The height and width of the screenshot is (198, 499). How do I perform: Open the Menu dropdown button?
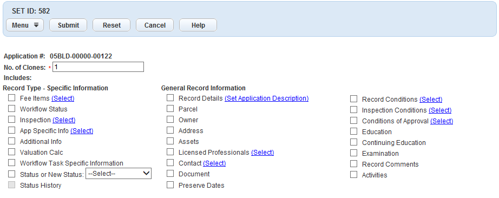[x=25, y=25]
